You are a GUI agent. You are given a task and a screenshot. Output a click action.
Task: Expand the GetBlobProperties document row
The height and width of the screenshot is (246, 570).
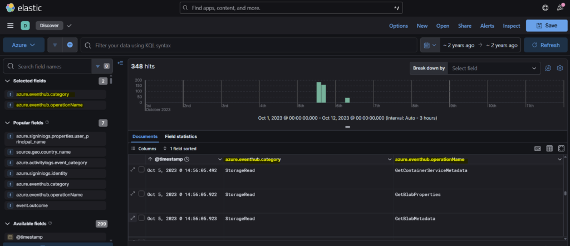click(132, 194)
